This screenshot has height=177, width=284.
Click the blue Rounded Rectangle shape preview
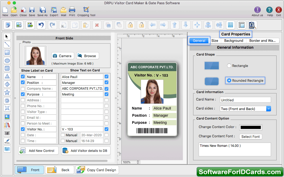point(212,81)
